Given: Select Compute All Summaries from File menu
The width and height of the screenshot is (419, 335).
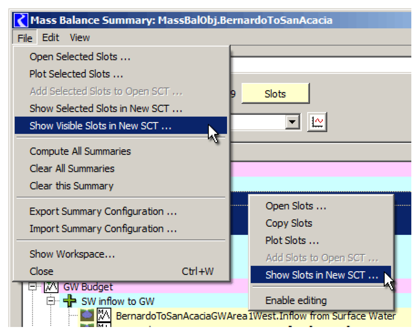Looking at the screenshot, I should pyautogui.click(x=80, y=151).
